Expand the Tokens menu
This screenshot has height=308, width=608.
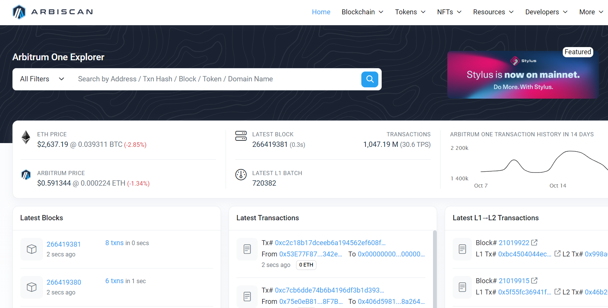(x=410, y=12)
